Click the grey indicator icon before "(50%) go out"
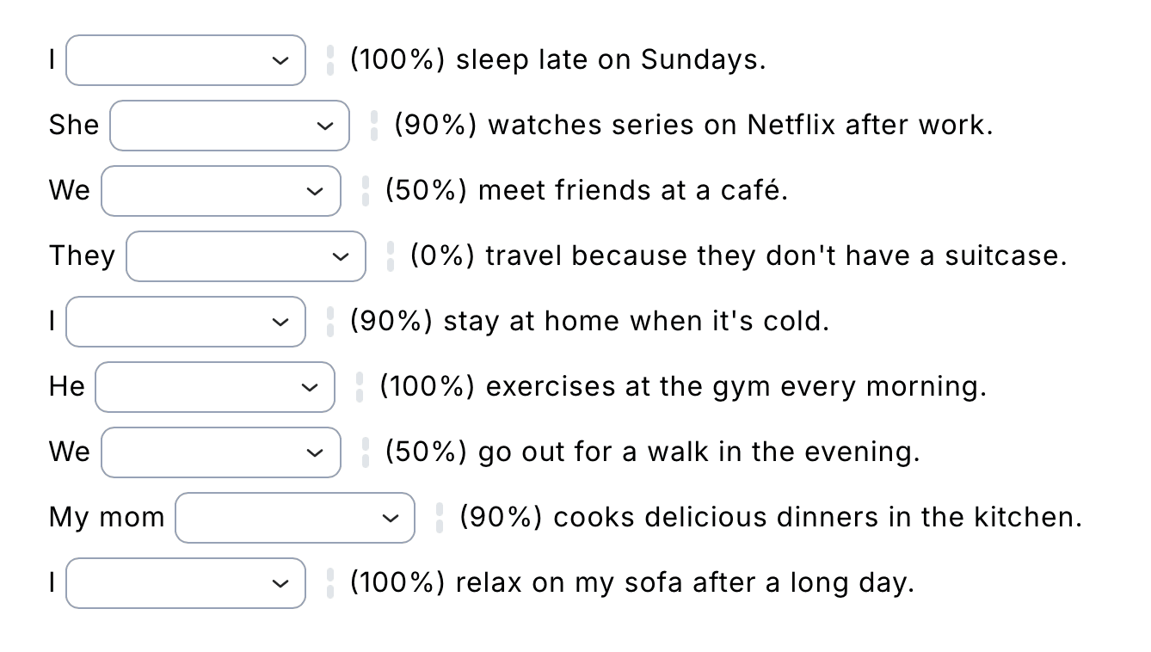Image resolution: width=1151 pixels, height=652 pixels. point(366,452)
